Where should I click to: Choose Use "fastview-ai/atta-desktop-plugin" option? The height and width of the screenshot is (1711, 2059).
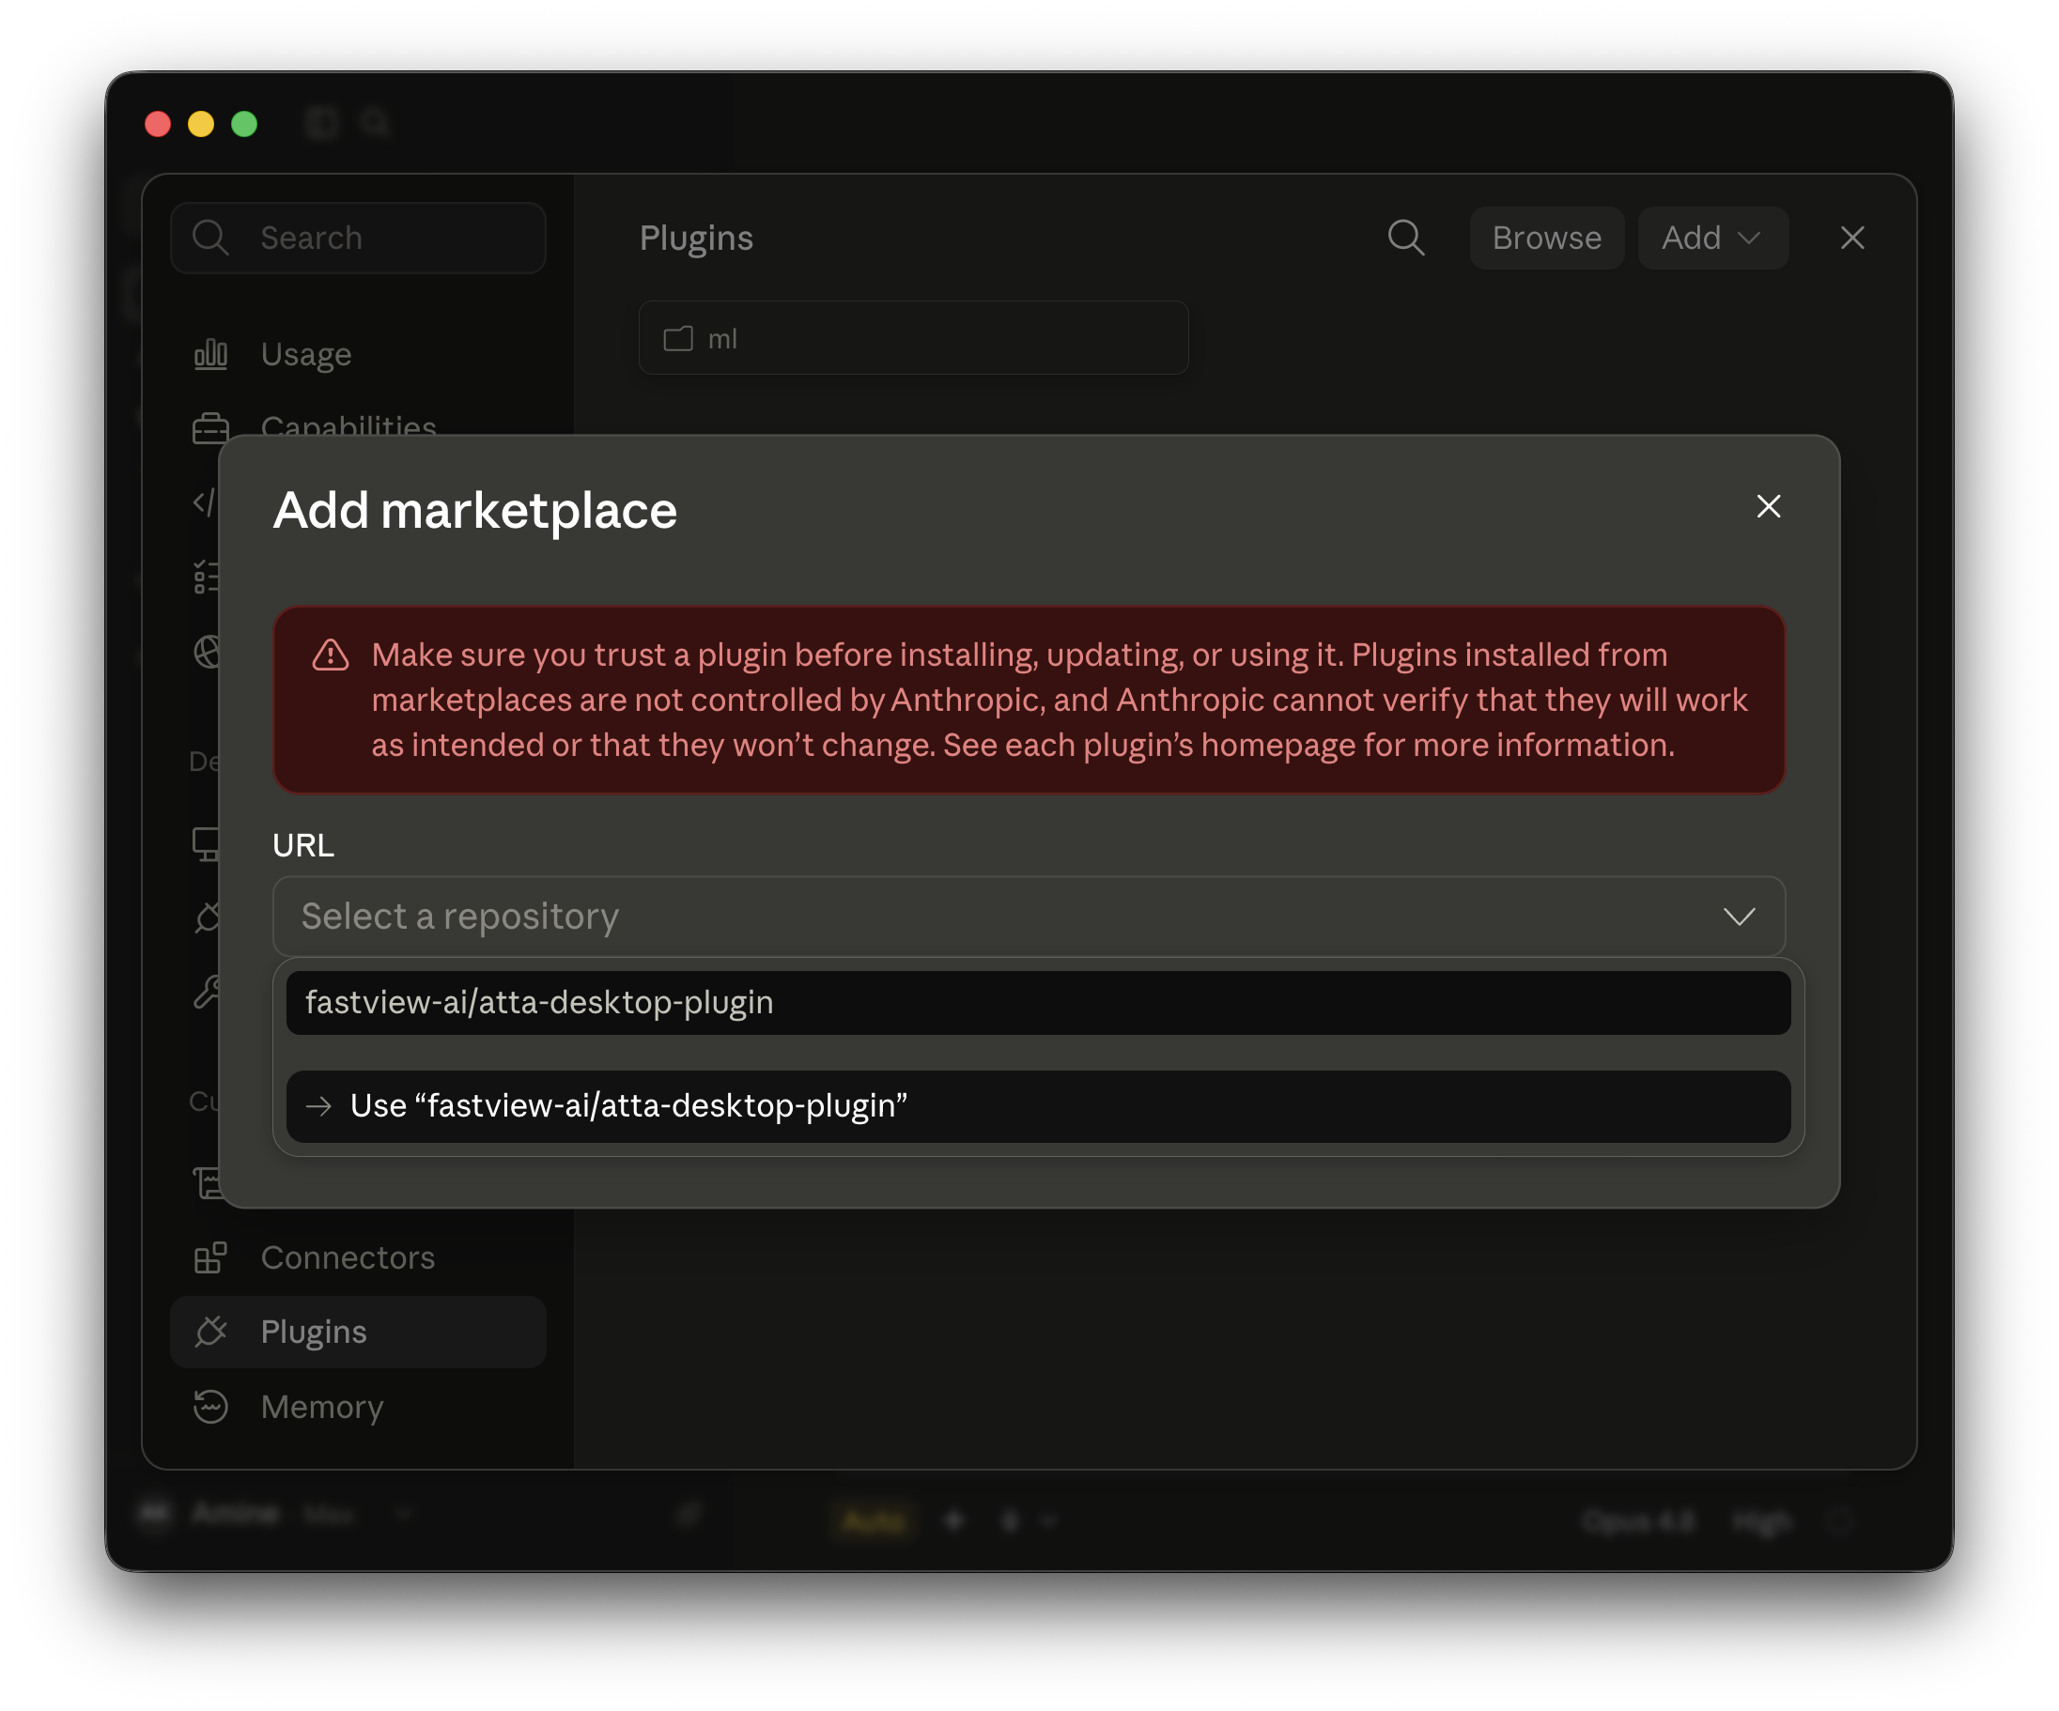point(1038,1105)
